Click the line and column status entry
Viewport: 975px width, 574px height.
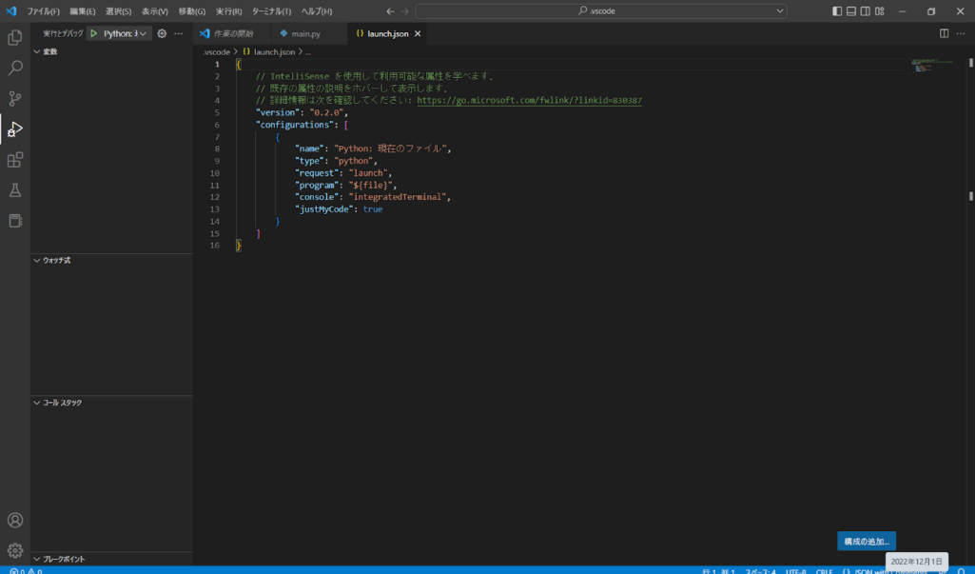(718, 570)
